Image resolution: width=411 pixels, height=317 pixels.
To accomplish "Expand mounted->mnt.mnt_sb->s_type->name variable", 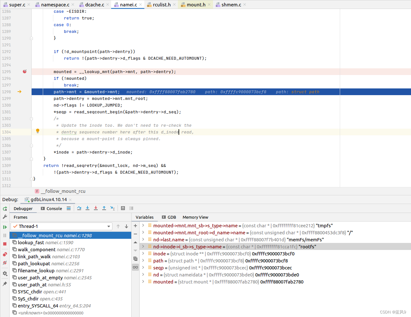I will [x=143, y=225].
